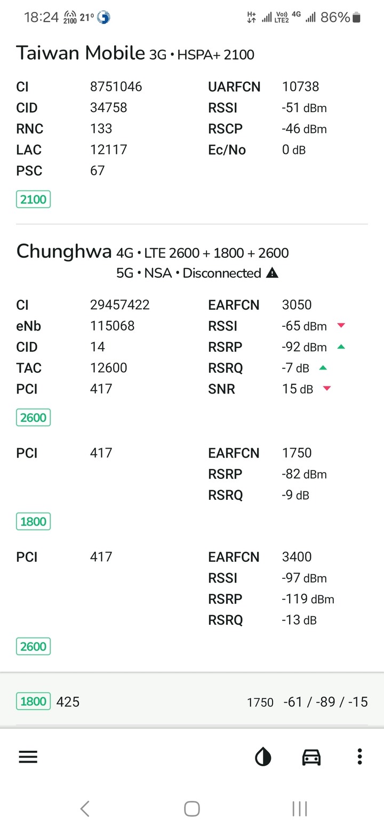Tap the red RSSI trend arrow
The width and height of the screenshot is (384, 833).
pos(341,325)
